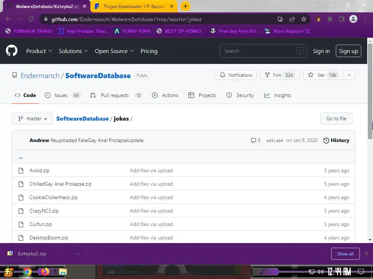
Task: Launch Chrome from the taskbar
Action: pos(27,272)
